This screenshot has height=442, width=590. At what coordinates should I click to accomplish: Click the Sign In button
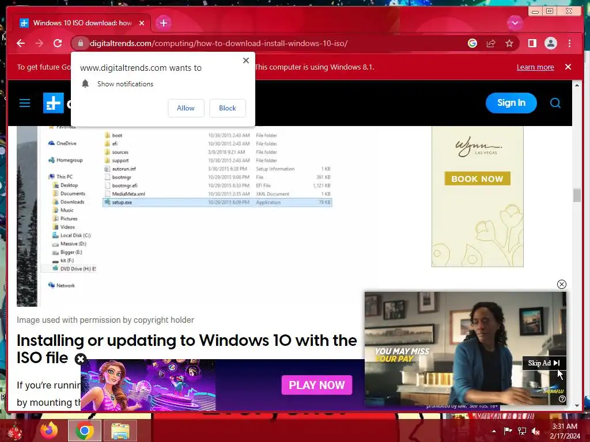click(x=511, y=103)
